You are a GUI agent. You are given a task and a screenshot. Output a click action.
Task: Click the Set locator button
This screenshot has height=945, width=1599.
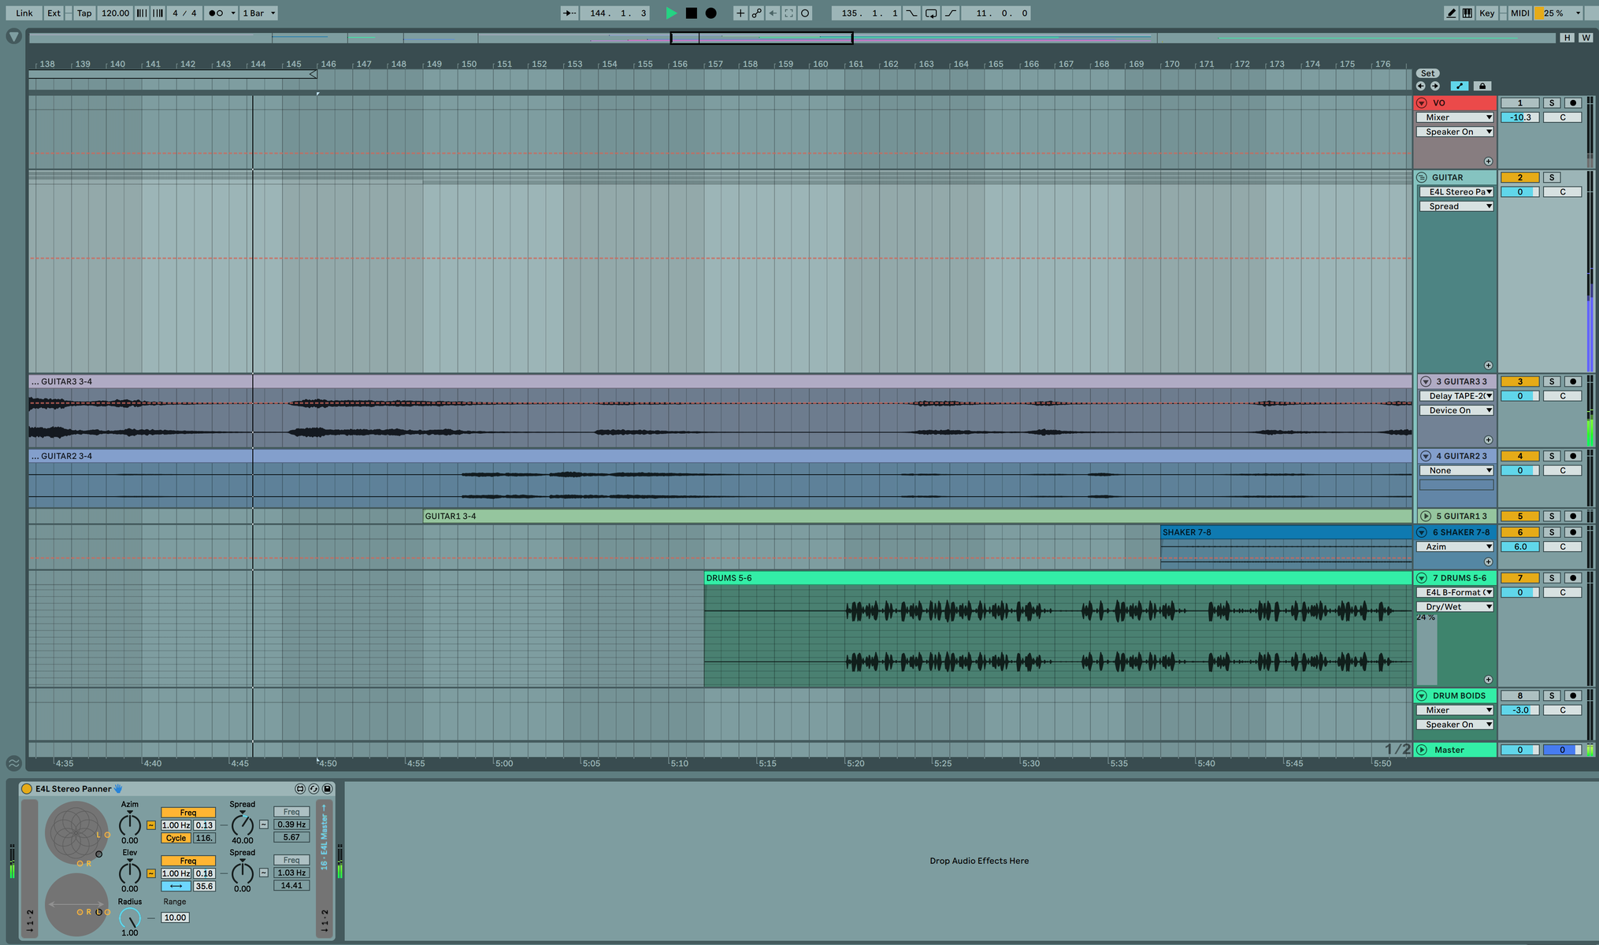(x=1427, y=73)
